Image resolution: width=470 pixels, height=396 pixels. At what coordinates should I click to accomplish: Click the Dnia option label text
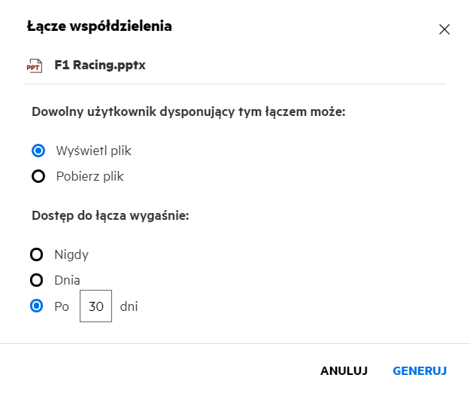[x=68, y=281]
